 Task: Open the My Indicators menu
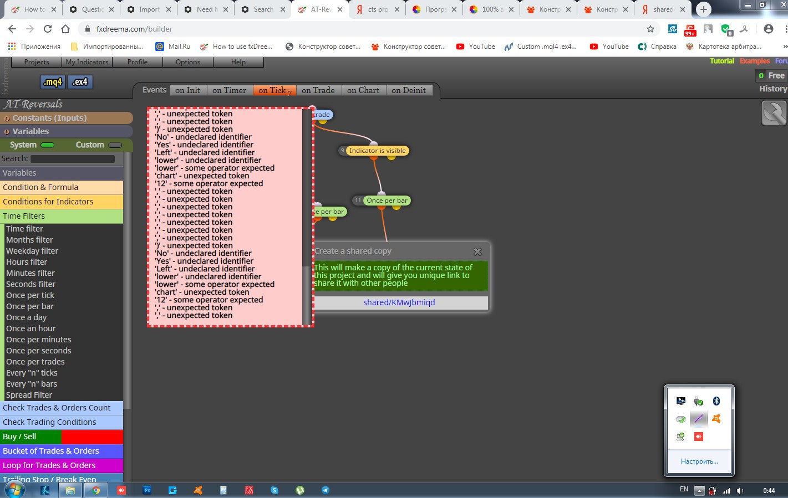tap(87, 62)
